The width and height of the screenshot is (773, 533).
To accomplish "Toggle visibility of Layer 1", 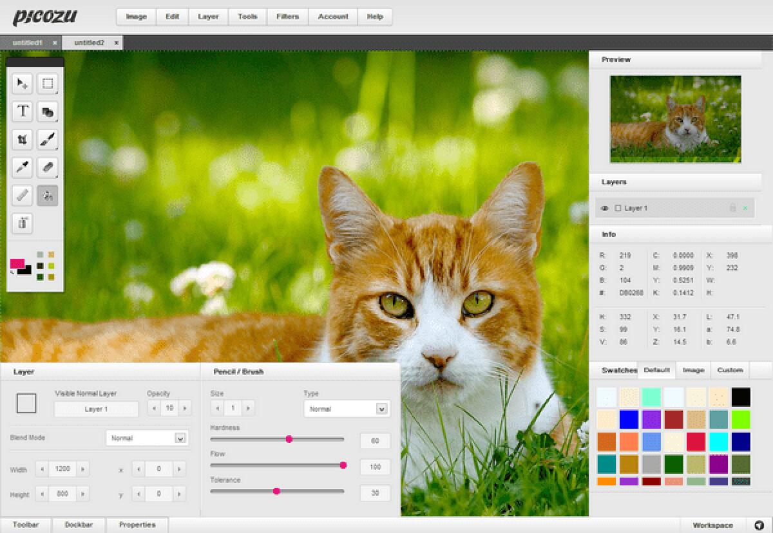I will pos(604,208).
